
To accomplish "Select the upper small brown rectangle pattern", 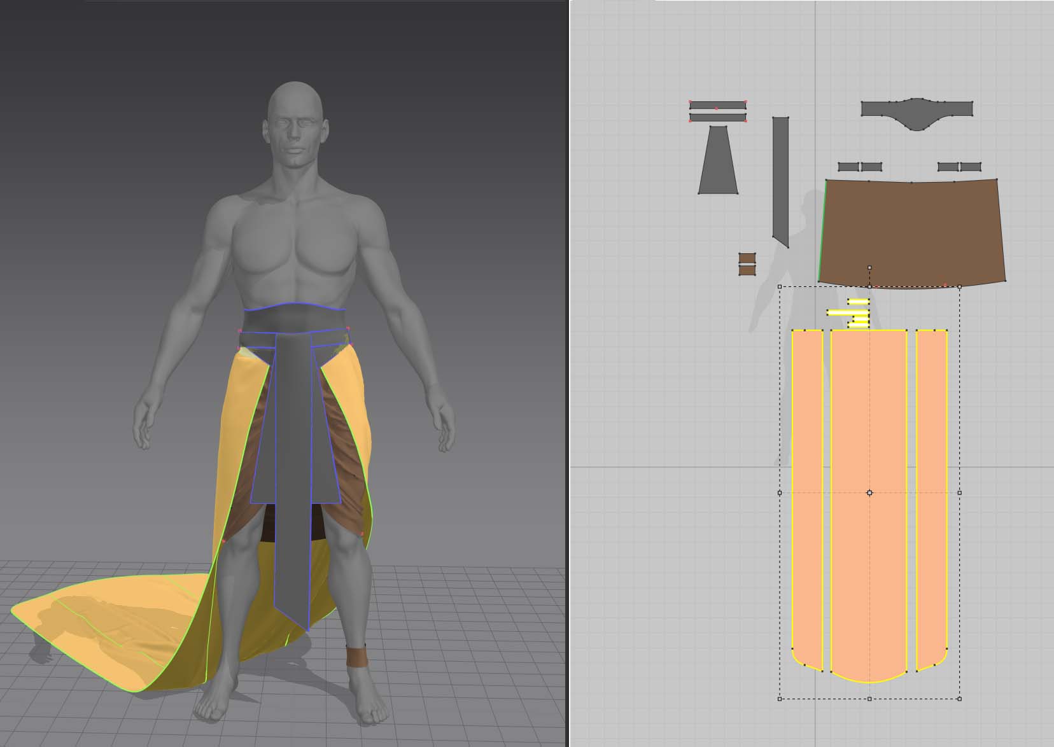I will 747,258.
